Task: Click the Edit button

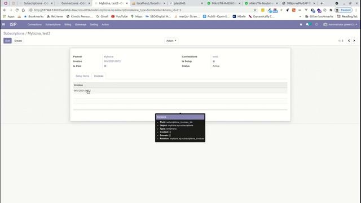Action: click(7, 41)
